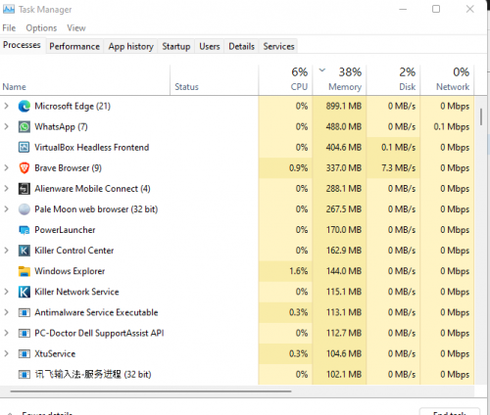This screenshot has height=415, width=490.
Task: Click XtuService memory value 104.6 MB
Action: 344,353
